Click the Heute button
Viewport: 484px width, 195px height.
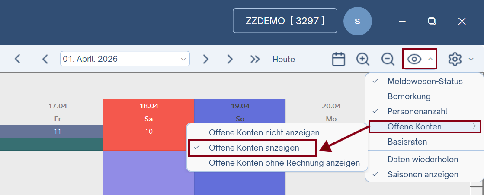tap(284, 59)
